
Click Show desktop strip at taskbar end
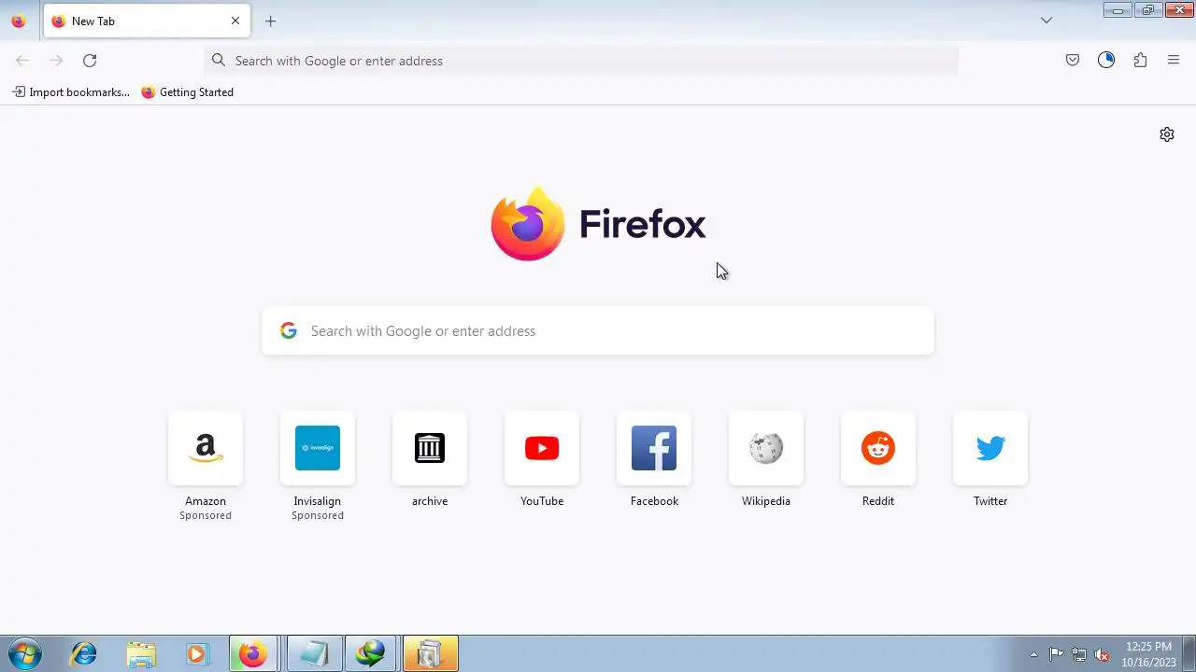point(1189,654)
